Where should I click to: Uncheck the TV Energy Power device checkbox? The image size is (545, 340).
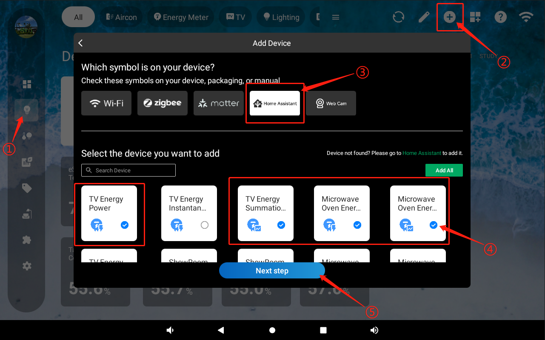(x=125, y=225)
